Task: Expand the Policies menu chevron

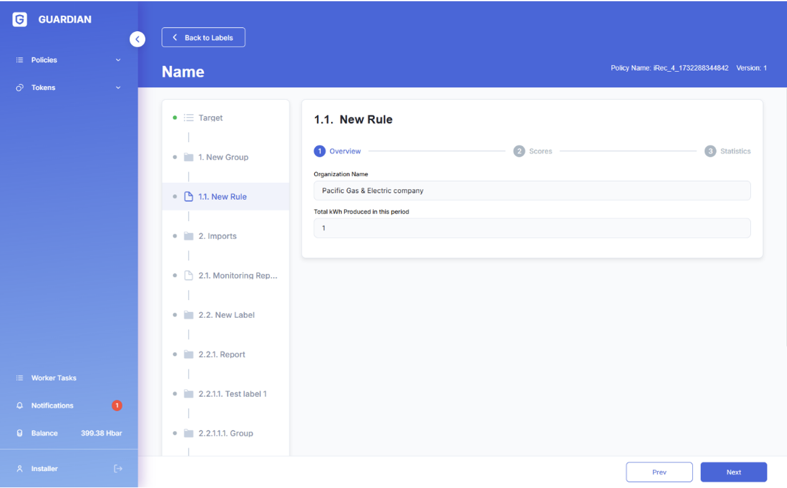Action: click(x=118, y=60)
